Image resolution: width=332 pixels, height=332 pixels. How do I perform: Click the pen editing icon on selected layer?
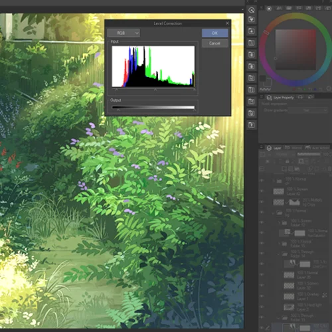[268, 327]
